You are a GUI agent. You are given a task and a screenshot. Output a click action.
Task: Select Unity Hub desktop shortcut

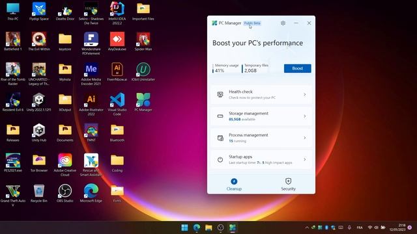[x=39, y=133]
